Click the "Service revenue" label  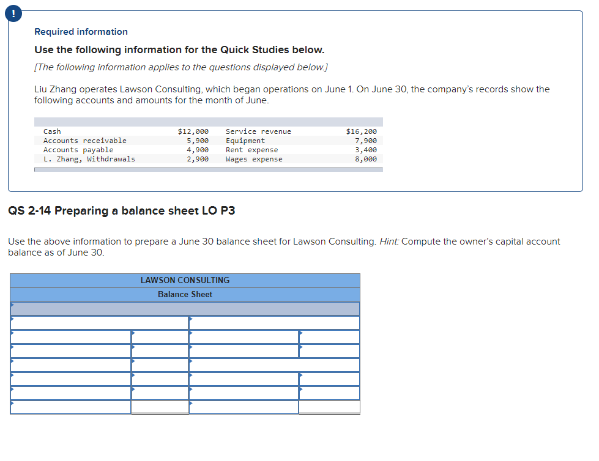tap(258, 131)
